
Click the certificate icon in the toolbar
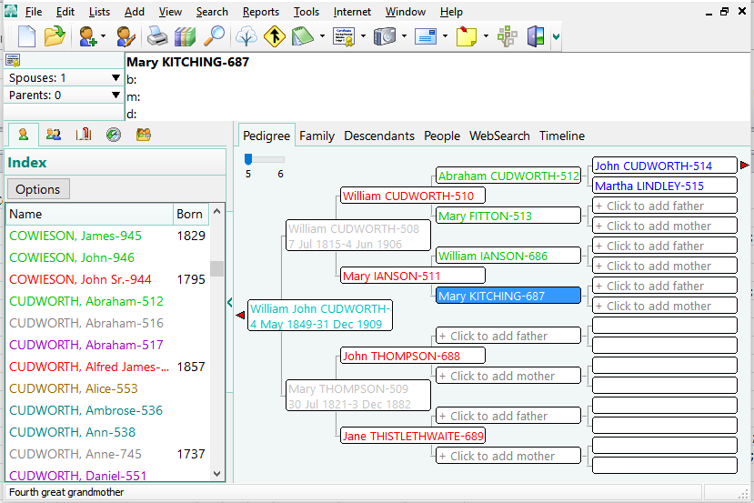344,36
